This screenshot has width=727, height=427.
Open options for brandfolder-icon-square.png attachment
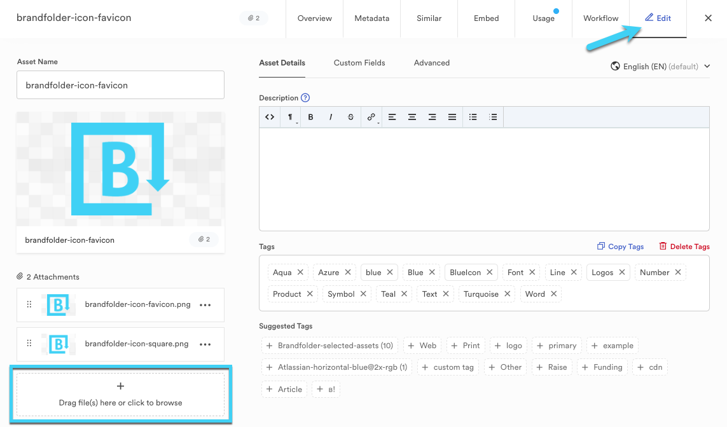pyautogui.click(x=205, y=344)
